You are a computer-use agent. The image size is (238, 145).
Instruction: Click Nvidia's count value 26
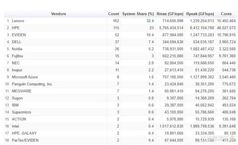[117, 49]
